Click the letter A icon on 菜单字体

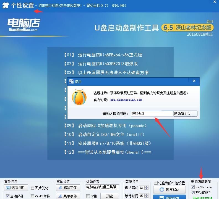coord(60,196)
